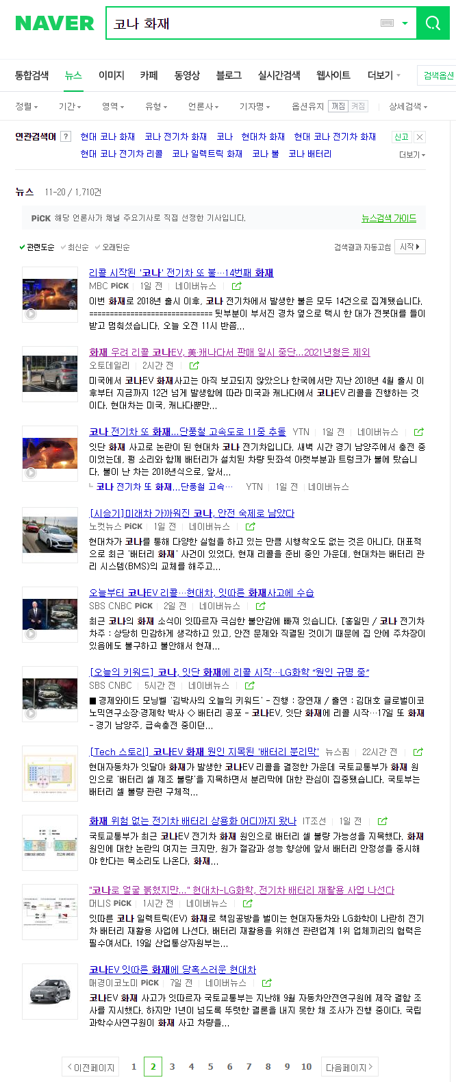Go to 다음페이지
This screenshot has width=456, height=1082.
349,1067
